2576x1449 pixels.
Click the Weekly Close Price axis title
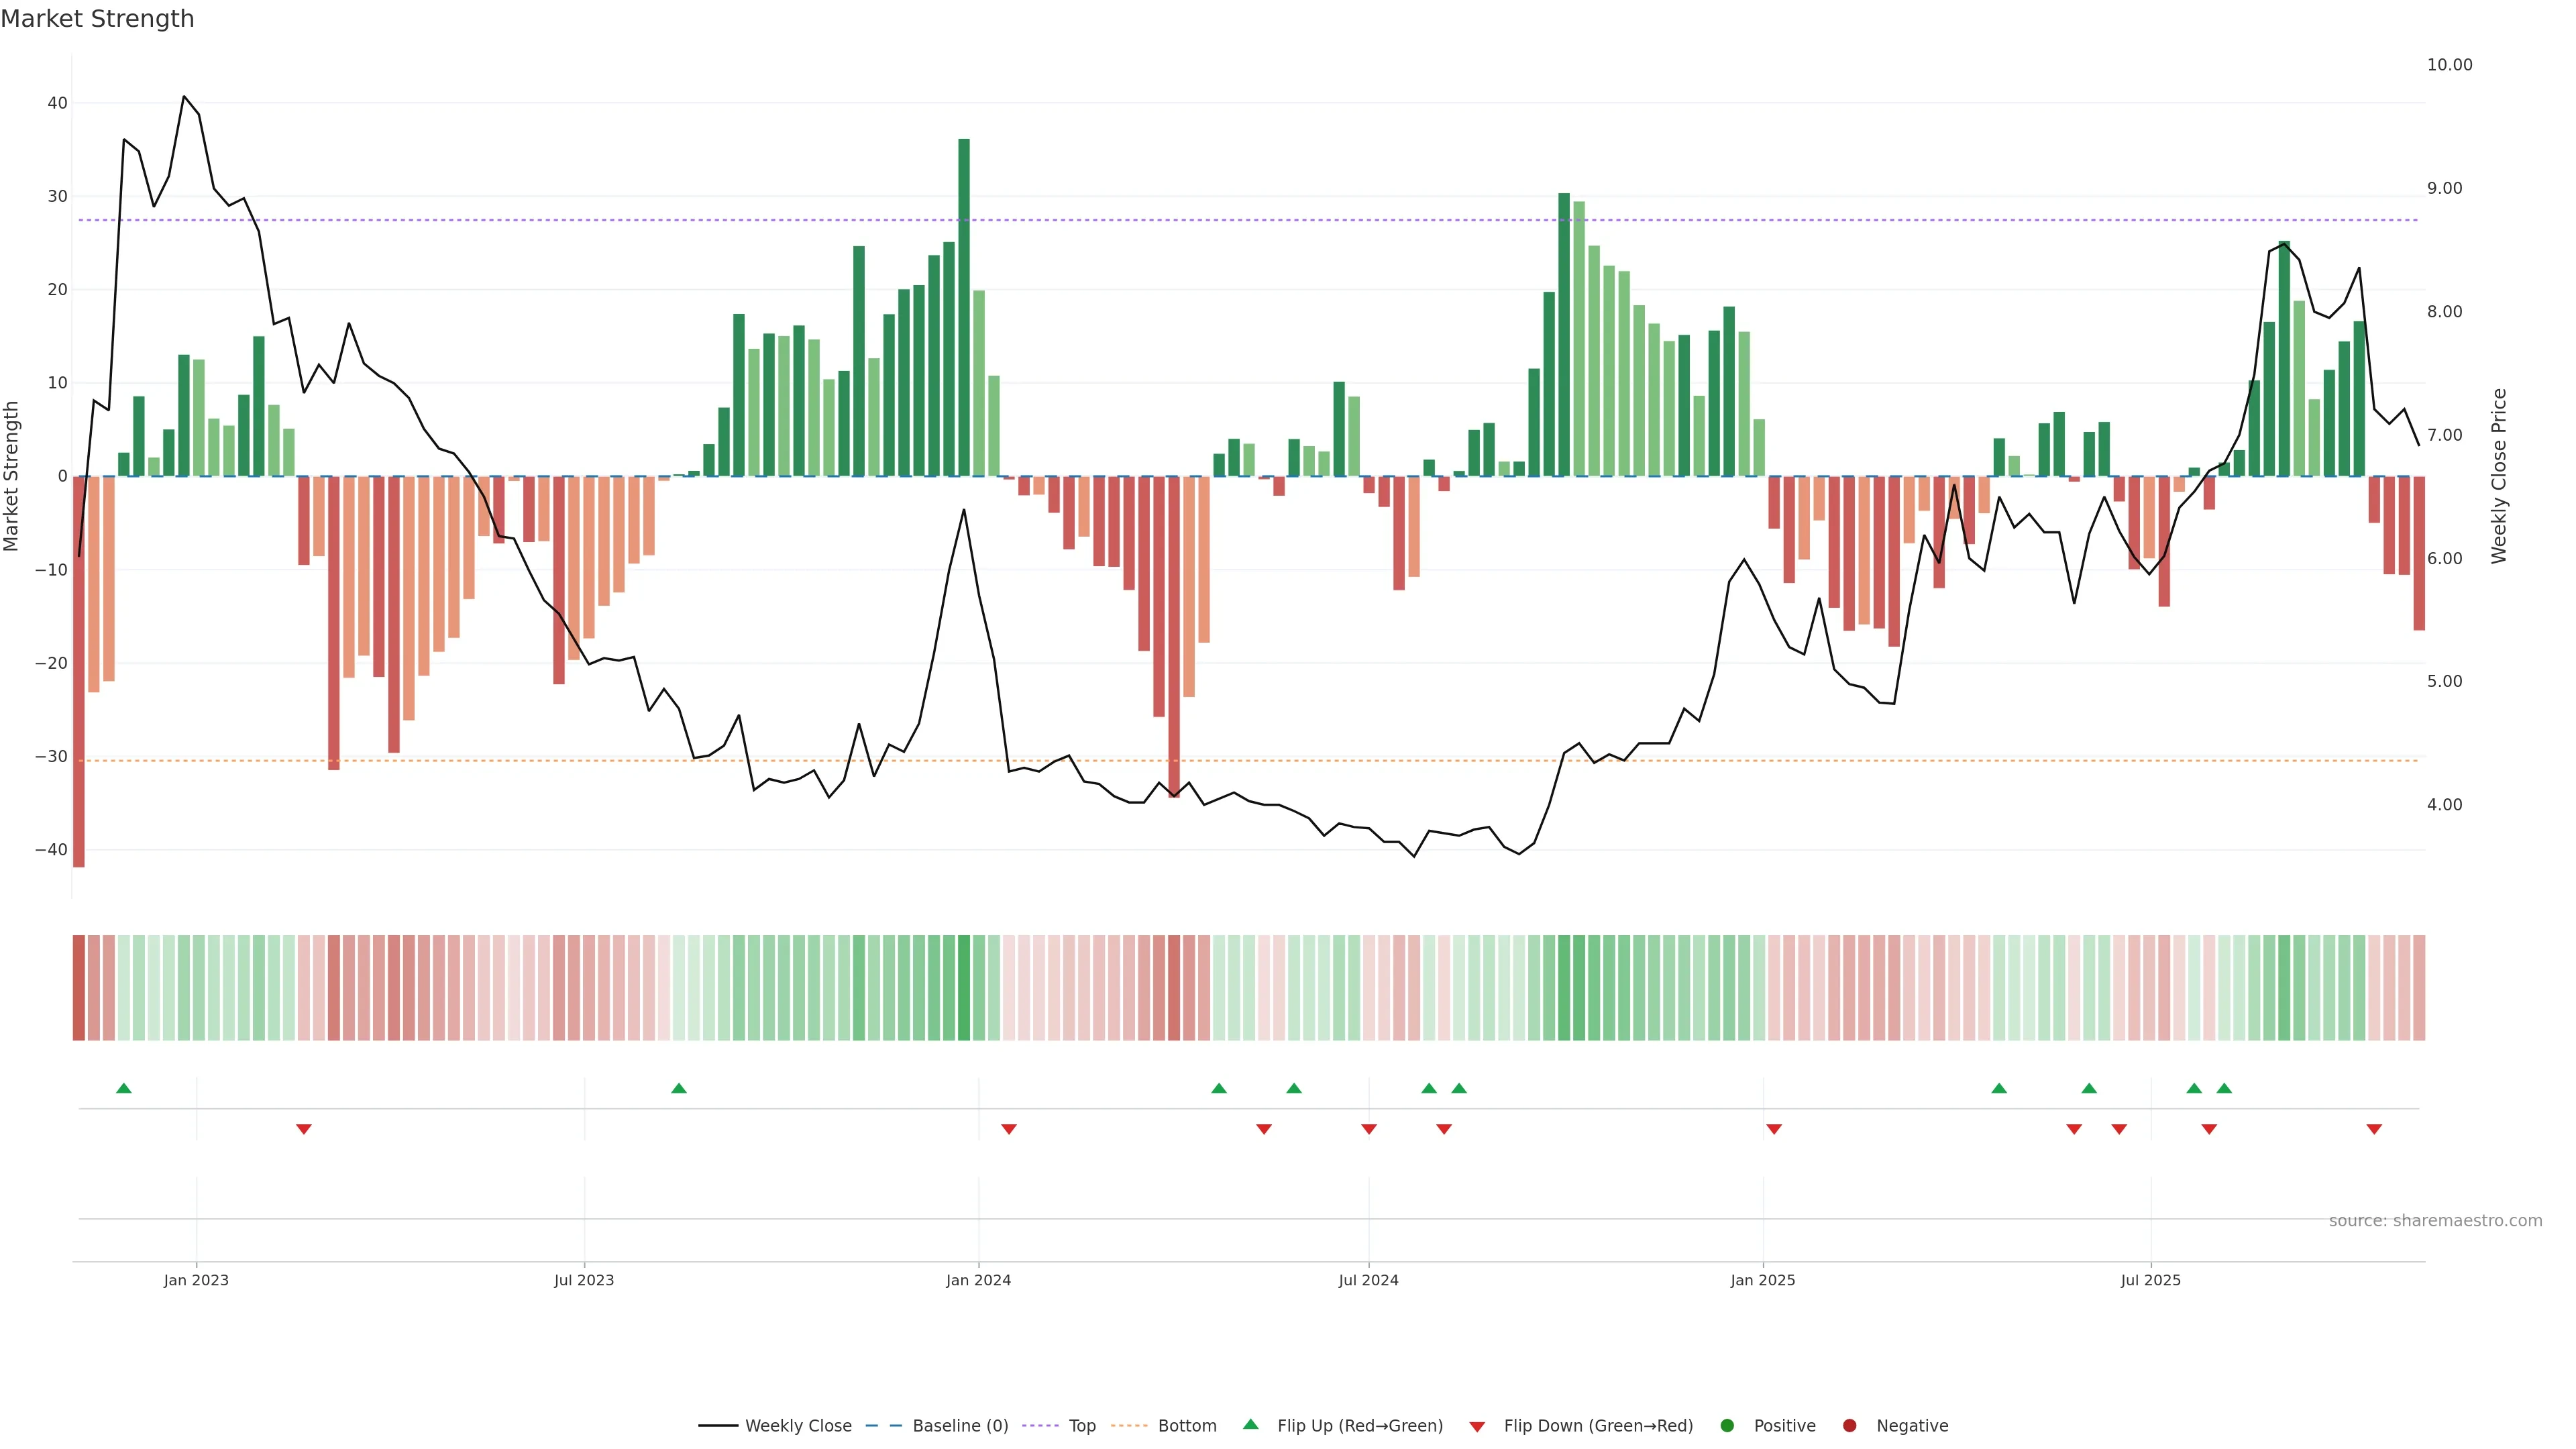pyautogui.click(x=2499, y=476)
